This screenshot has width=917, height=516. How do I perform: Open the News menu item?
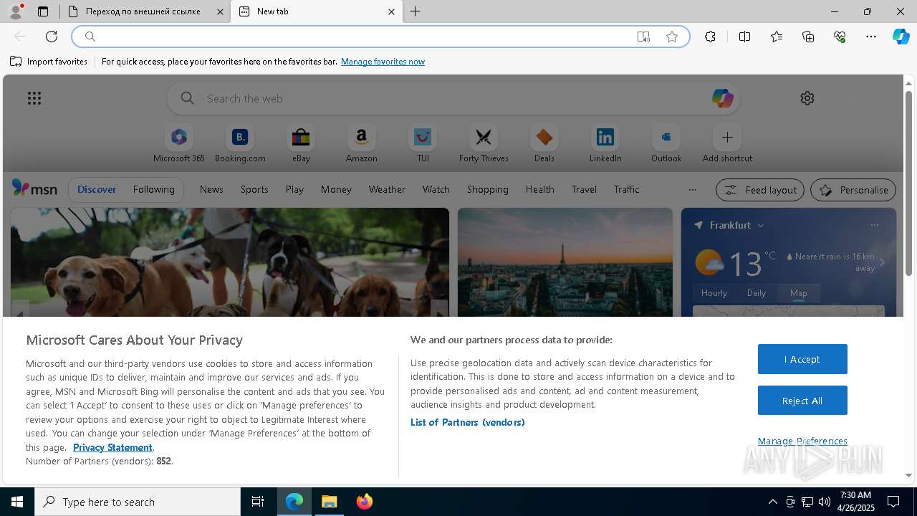(x=211, y=189)
